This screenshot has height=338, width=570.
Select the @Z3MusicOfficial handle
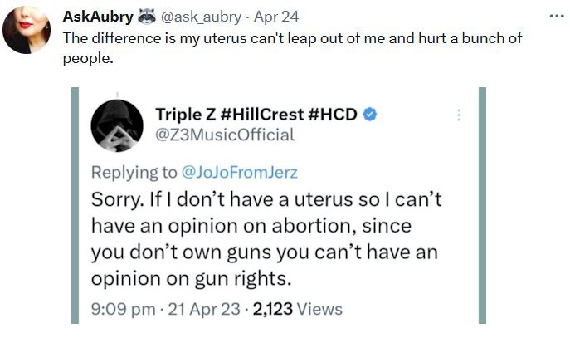(225, 134)
